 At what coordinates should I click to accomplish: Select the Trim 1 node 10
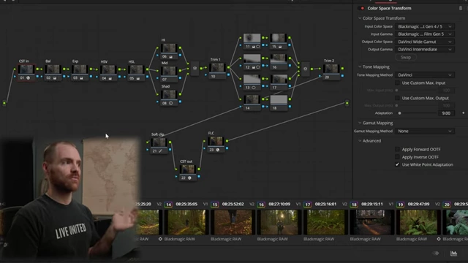point(217,71)
